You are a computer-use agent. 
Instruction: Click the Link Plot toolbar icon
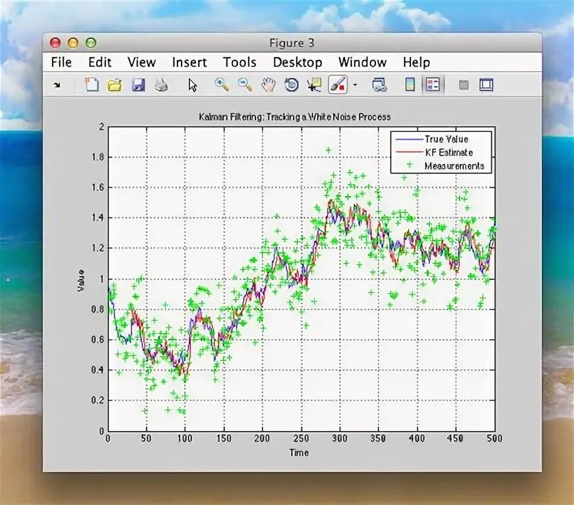(379, 85)
